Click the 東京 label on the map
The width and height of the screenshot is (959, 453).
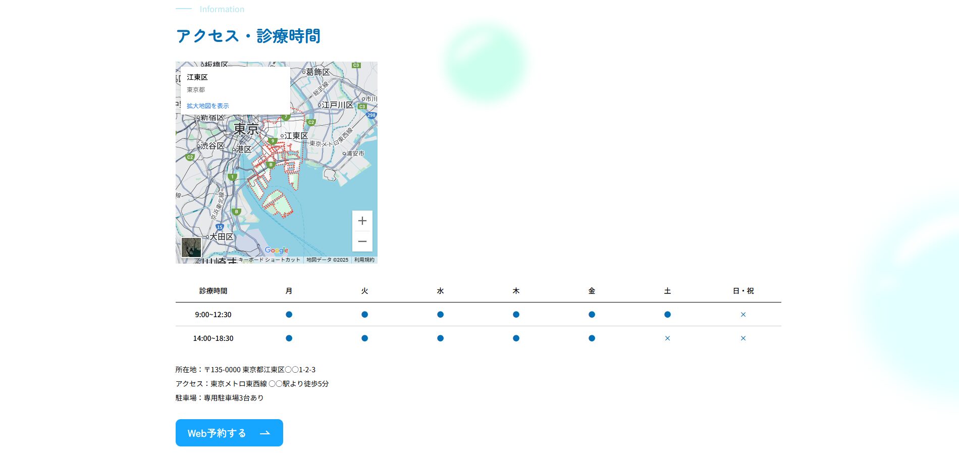pyautogui.click(x=246, y=129)
